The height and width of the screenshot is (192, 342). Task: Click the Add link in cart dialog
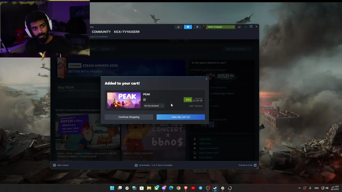pos(191,106)
